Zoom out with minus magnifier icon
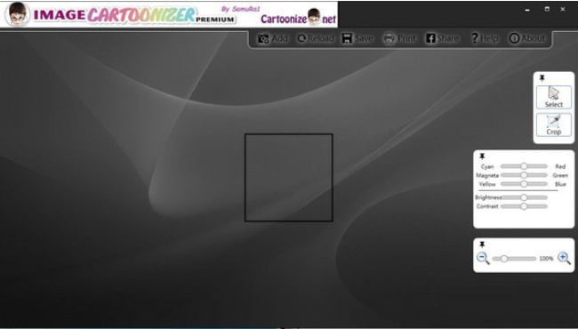This screenshot has height=329, width=578. click(483, 258)
